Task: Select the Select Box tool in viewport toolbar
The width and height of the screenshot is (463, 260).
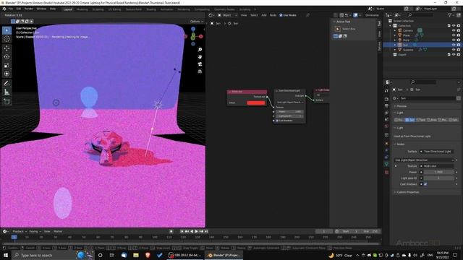Action: [x=7, y=30]
